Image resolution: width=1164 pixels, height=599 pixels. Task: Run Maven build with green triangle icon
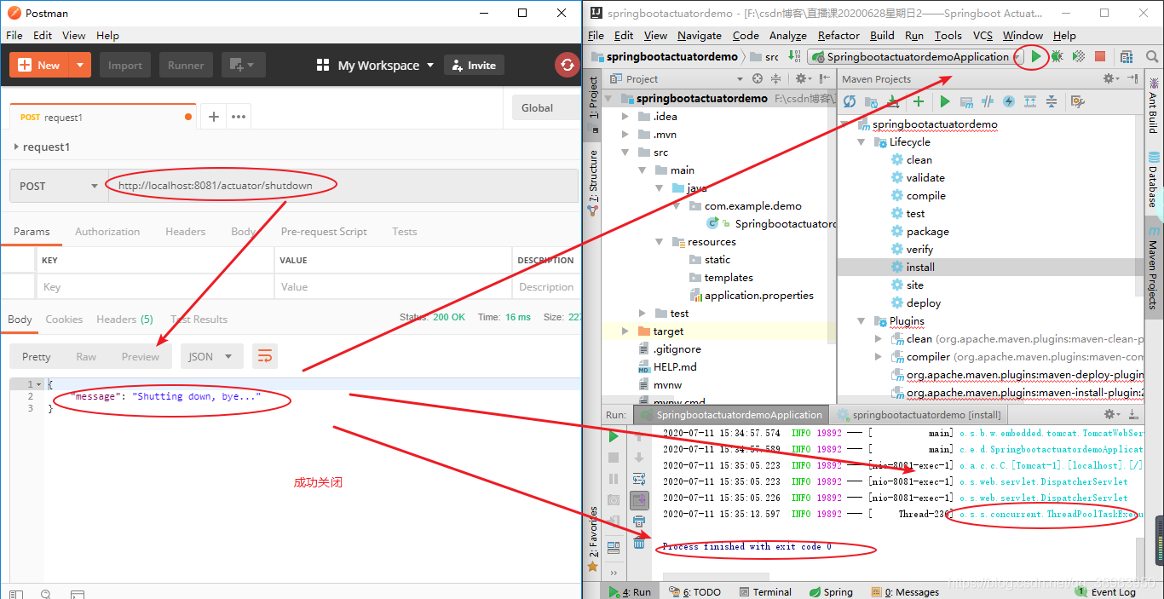pyautogui.click(x=945, y=101)
